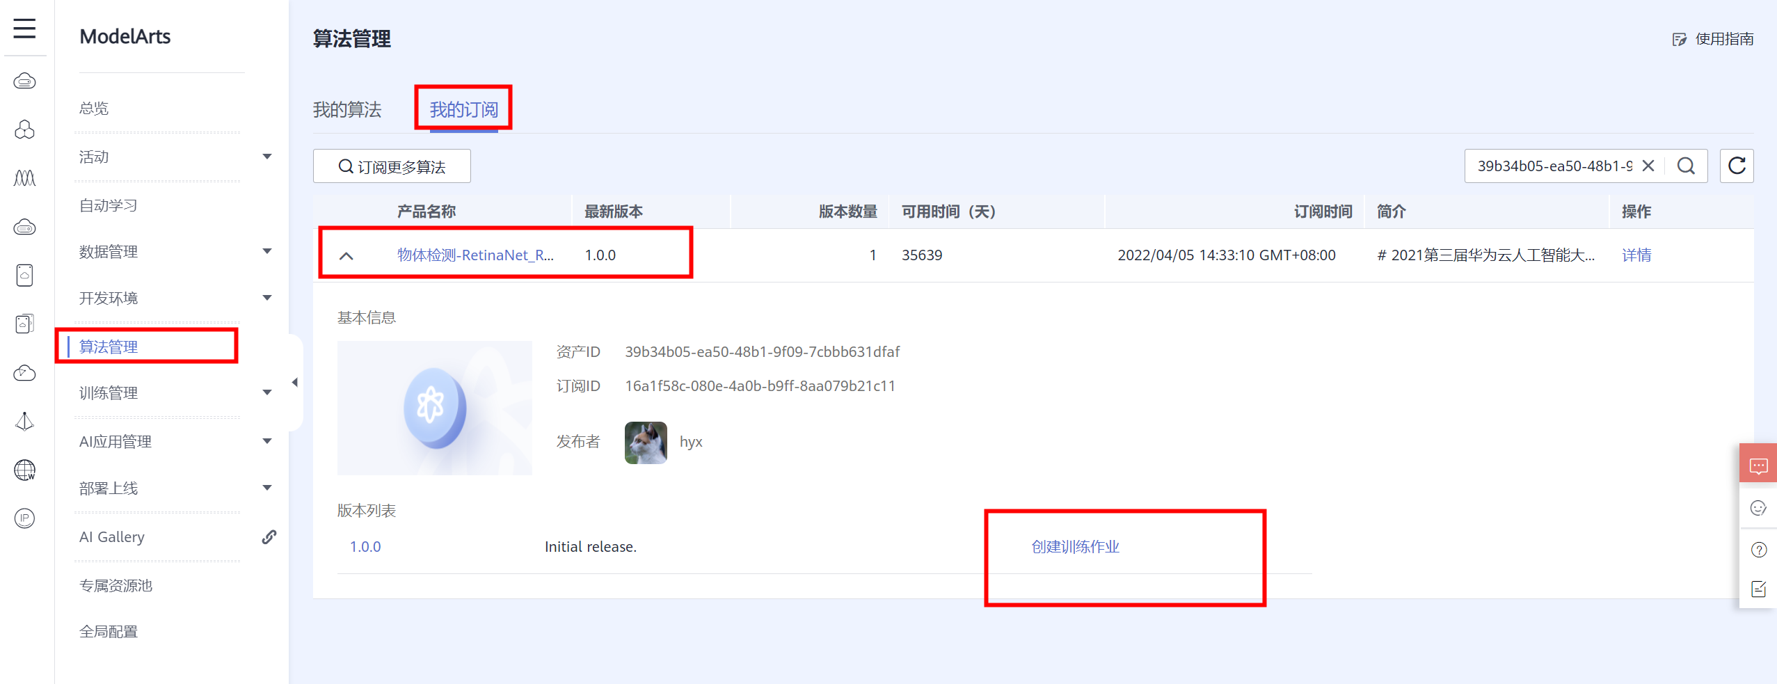Click the Initial release. description
Viewport: 1777px width, 684px height.
pos(591,547)
